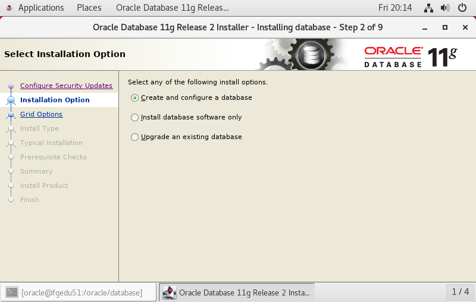Click the Java installer icon in taskbar
The width and height of the screenshot is (476, 302).
point(170,292)
